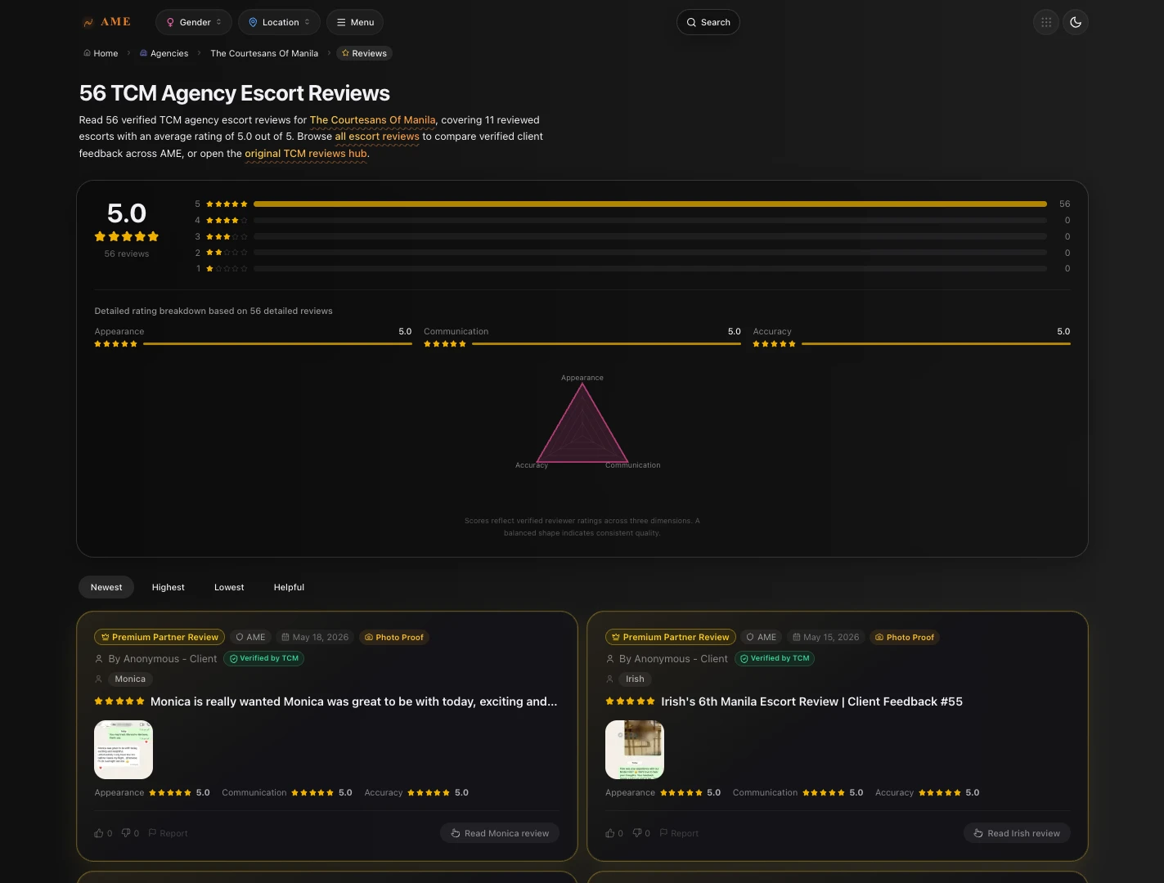Open the Gender dropdown
This screenshot has height=883, width=1164.
[194, 22]
